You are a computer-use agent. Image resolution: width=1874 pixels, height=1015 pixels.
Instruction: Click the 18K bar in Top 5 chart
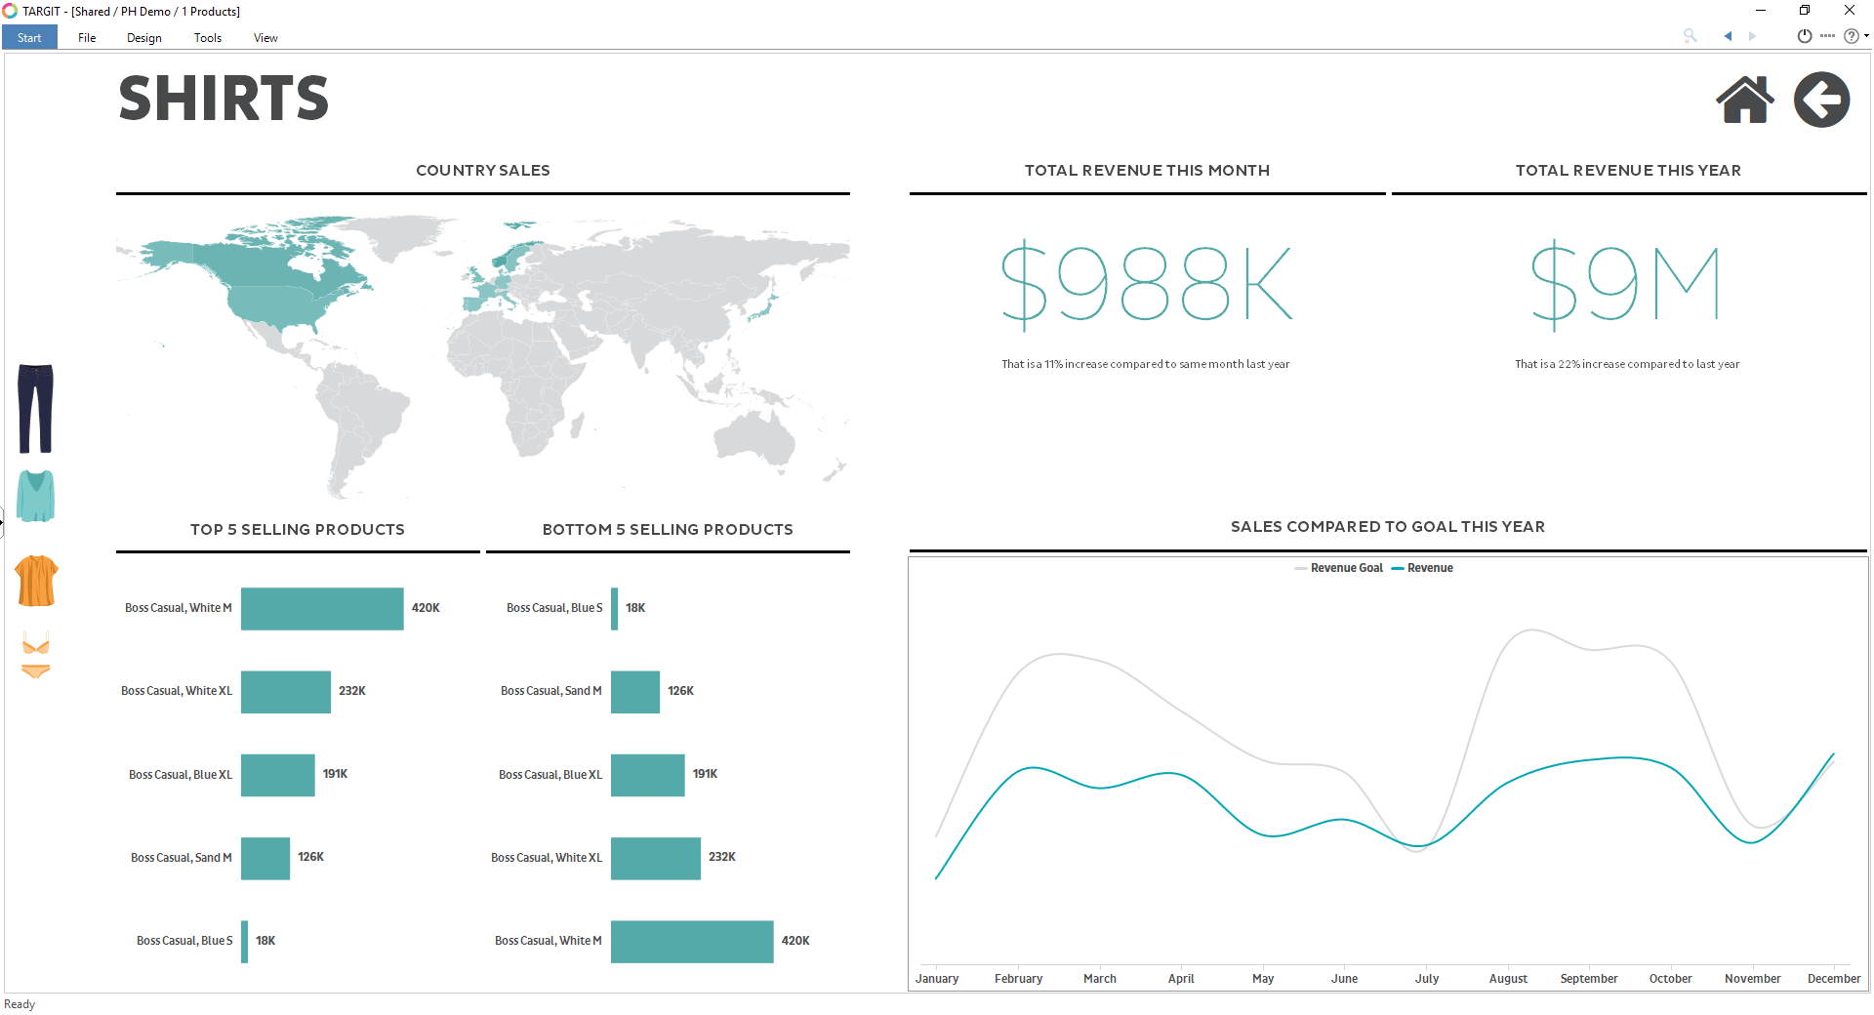click(x=245, y=942)
